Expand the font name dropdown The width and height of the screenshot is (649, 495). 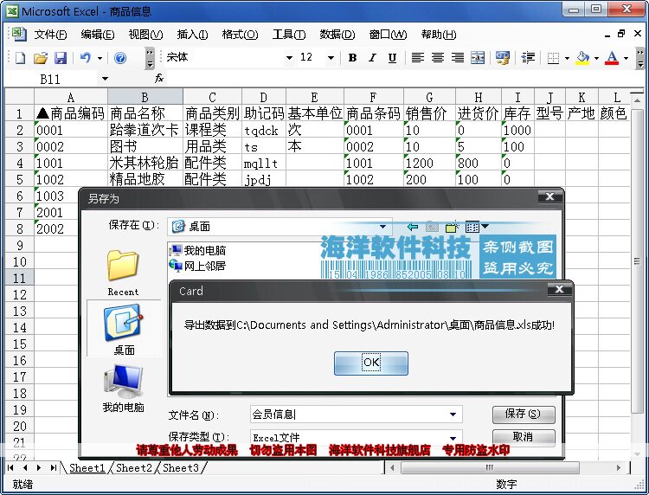(289, 58)
